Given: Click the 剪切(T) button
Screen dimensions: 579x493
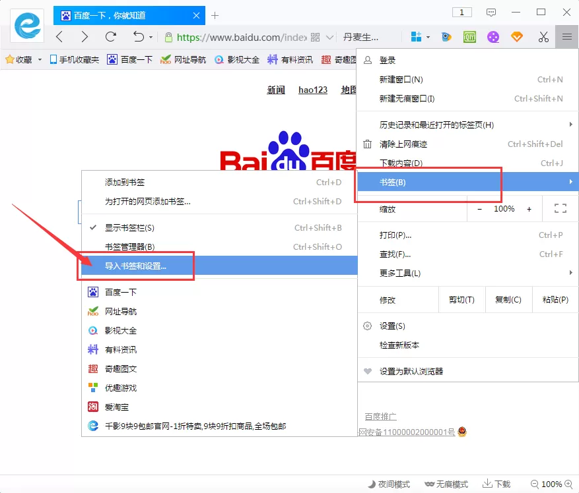Looking at the screenshot, I should tap(461, 300).
